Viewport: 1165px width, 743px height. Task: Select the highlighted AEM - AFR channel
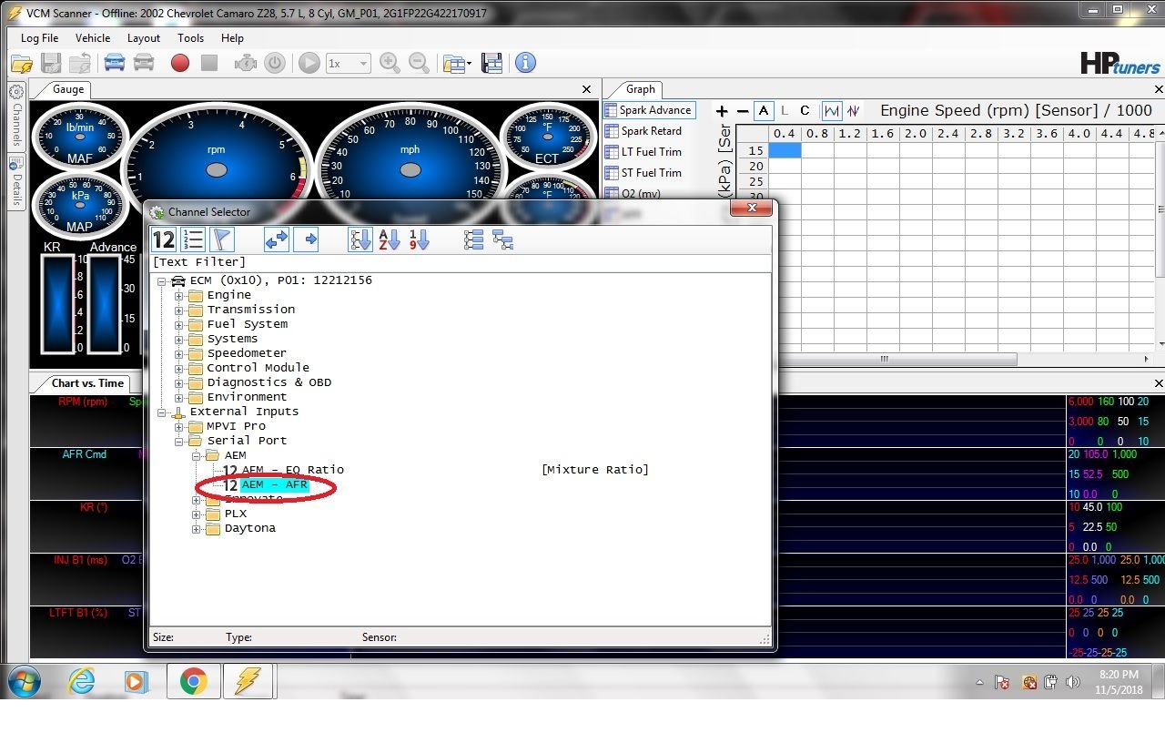274,485
